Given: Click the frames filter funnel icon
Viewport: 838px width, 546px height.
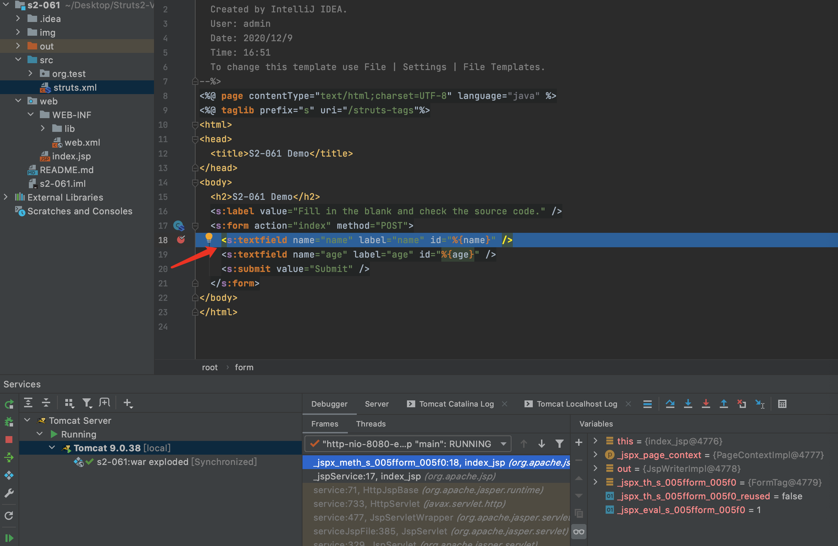Looking at the screenshot, I should 559,444.
